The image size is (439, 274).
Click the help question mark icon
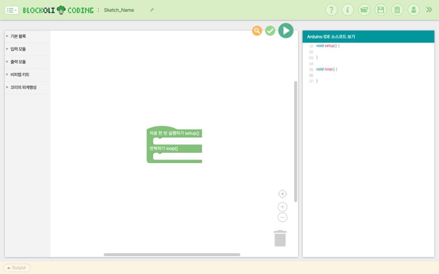tap(331, 10)
